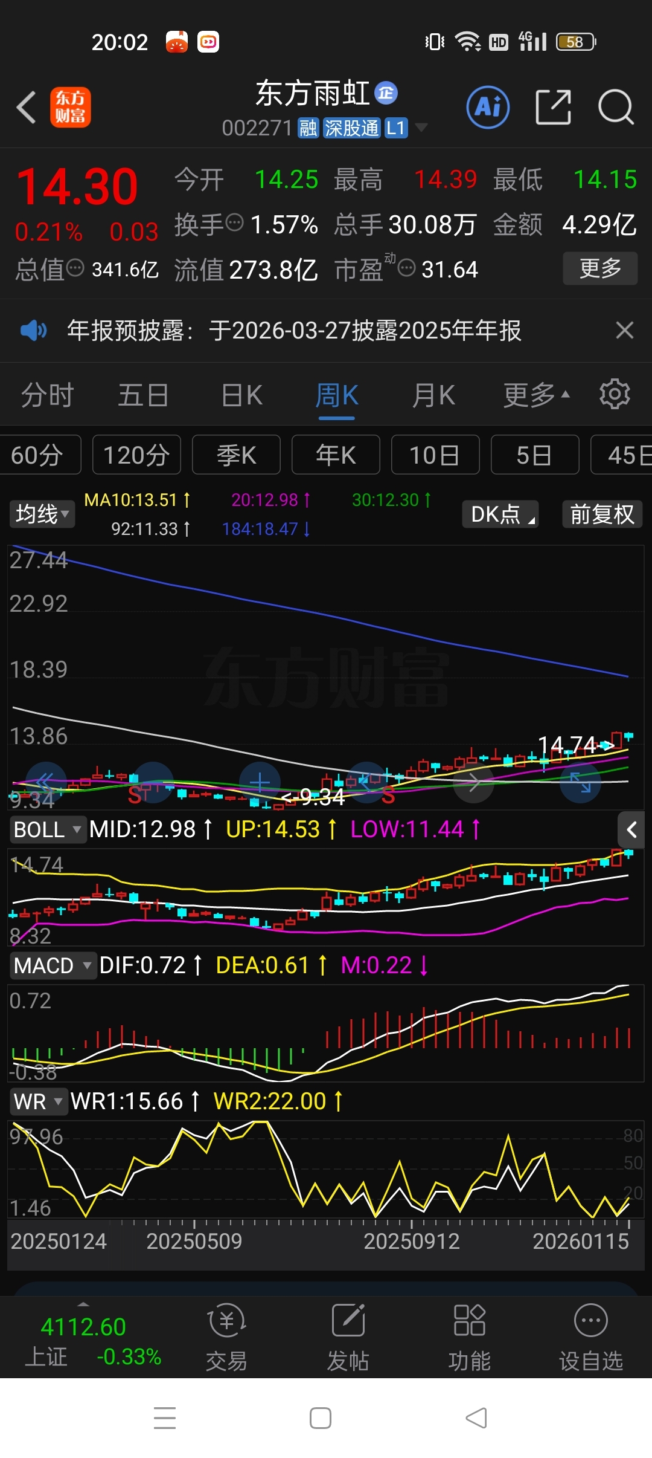Viewport: 652px width, 1458px height.
Task: Switch to the 五日 tab
Action: tap(144, 395)
